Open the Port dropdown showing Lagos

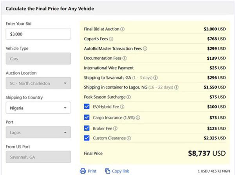pyautogui.click(x=38, y=132)
